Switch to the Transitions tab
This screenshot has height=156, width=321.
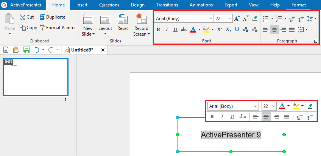point(167,5)
